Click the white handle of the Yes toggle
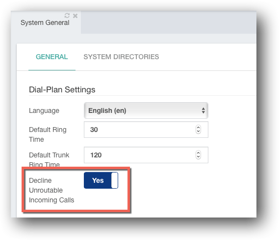The image size is (279, 240). pos(114,180)
